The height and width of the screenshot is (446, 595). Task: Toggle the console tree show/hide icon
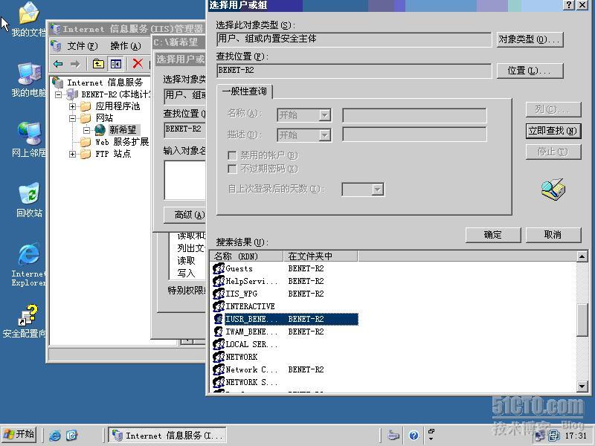tap(116, 64)
